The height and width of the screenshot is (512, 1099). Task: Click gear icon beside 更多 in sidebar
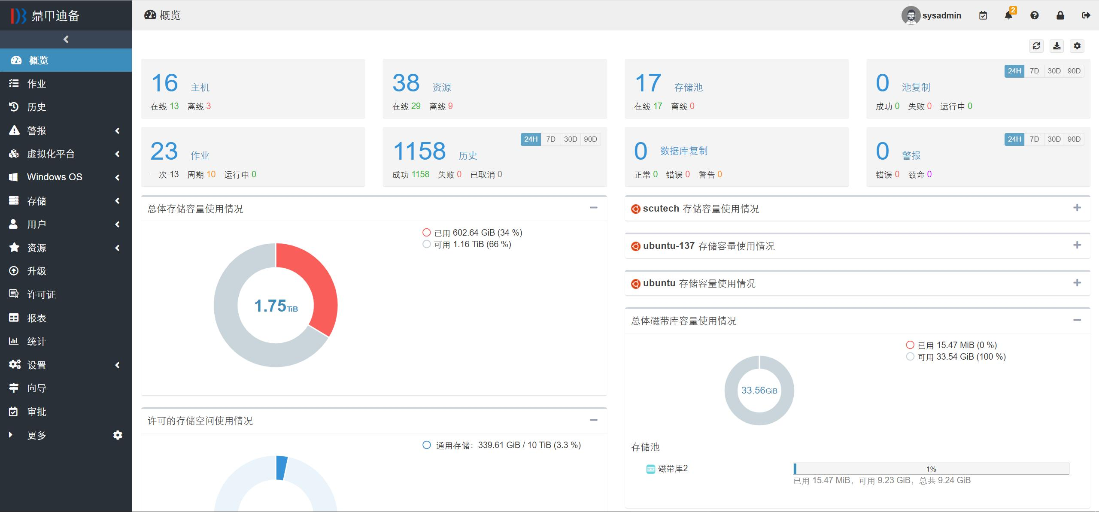(x=118, y=435)
